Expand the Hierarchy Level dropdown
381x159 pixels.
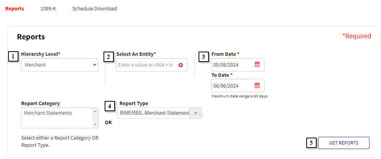click(x=60, y=65)
